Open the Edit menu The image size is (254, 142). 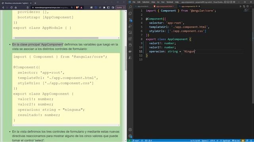pyautogui.click(x=139, y=2)
